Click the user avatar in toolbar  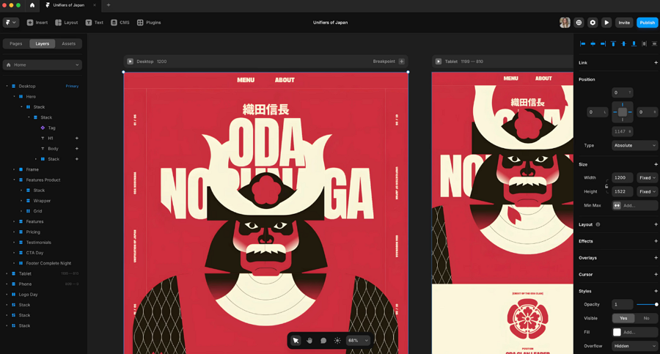565,23
